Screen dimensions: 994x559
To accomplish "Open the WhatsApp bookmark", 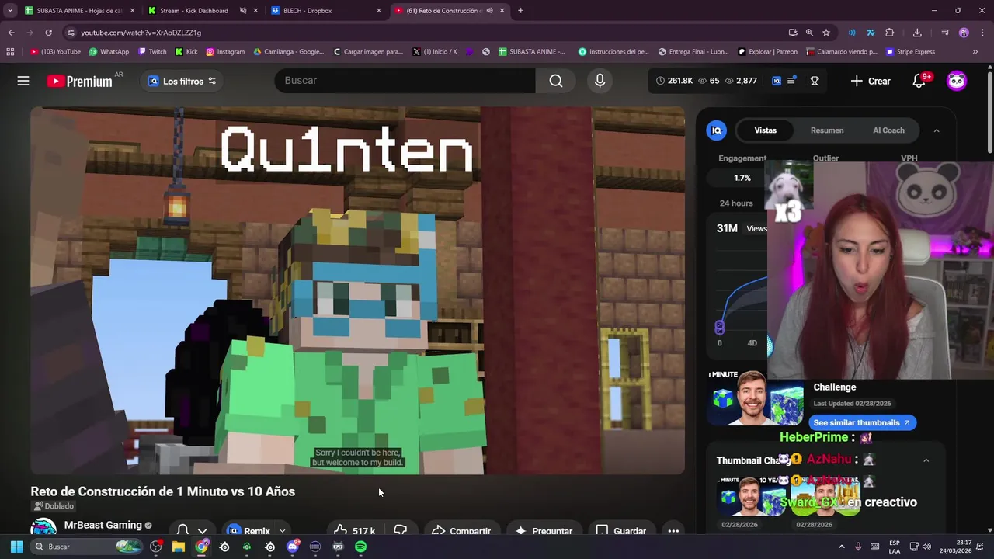I will point(109,52).
